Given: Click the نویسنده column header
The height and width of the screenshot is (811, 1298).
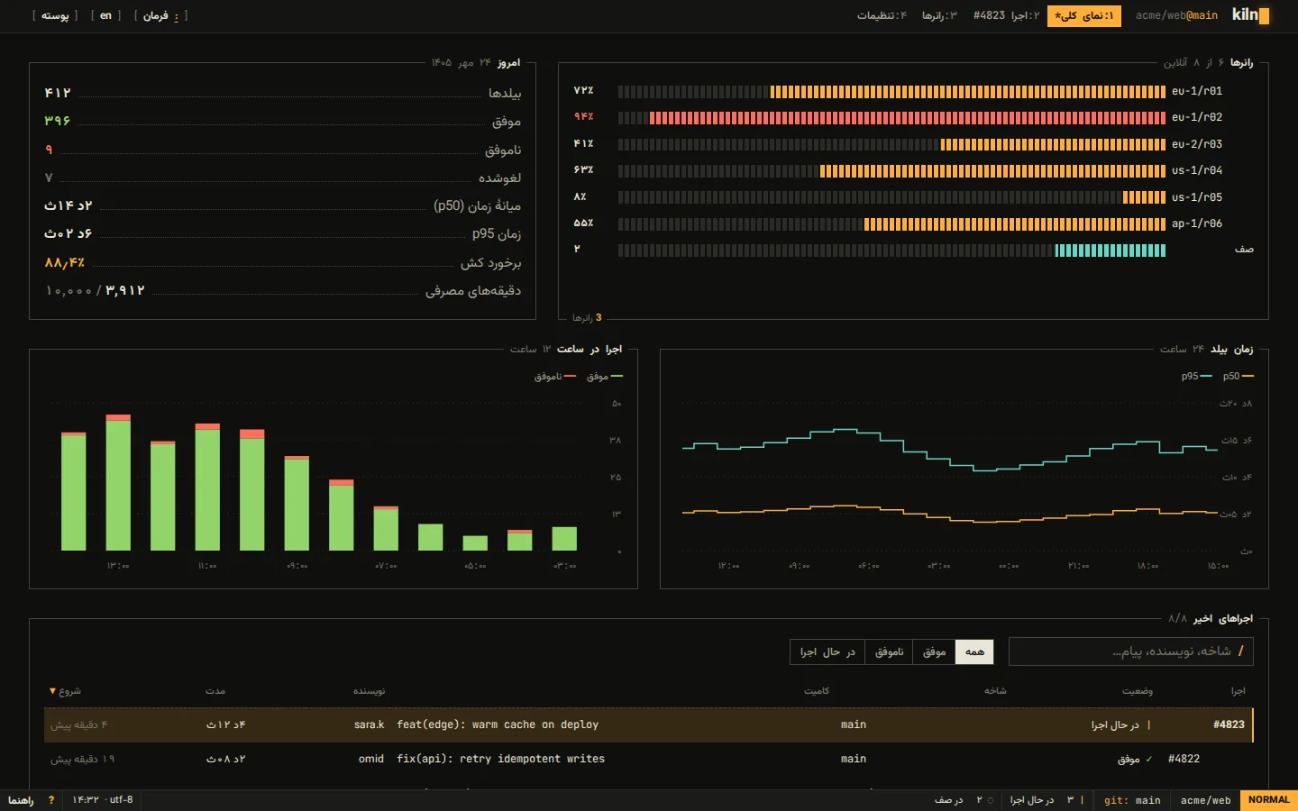Looking at the screenshot, I should pos(369,691).
